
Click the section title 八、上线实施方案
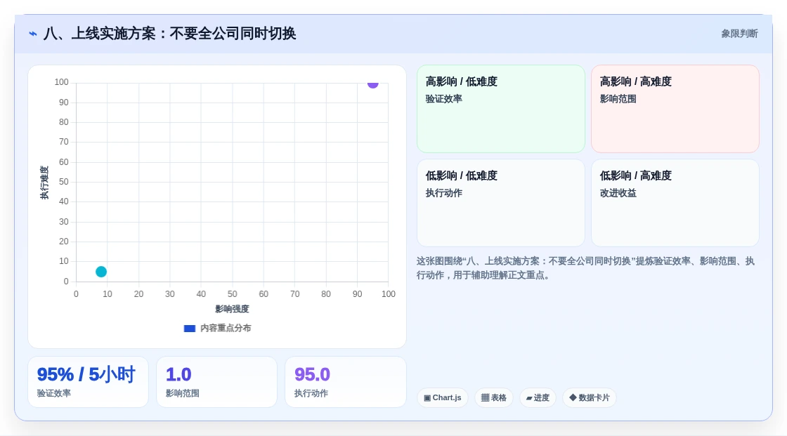click(169, 34)
